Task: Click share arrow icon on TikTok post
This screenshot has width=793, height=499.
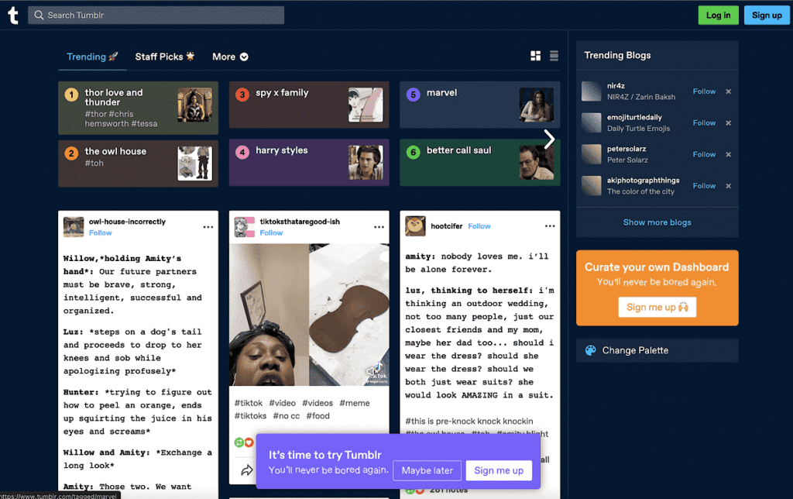Action: (x=246, y=470)
